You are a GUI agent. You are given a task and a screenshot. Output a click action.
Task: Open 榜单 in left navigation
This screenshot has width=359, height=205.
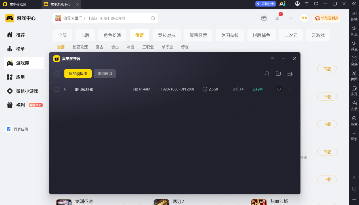pyautogui.click(x=24, y=49)
